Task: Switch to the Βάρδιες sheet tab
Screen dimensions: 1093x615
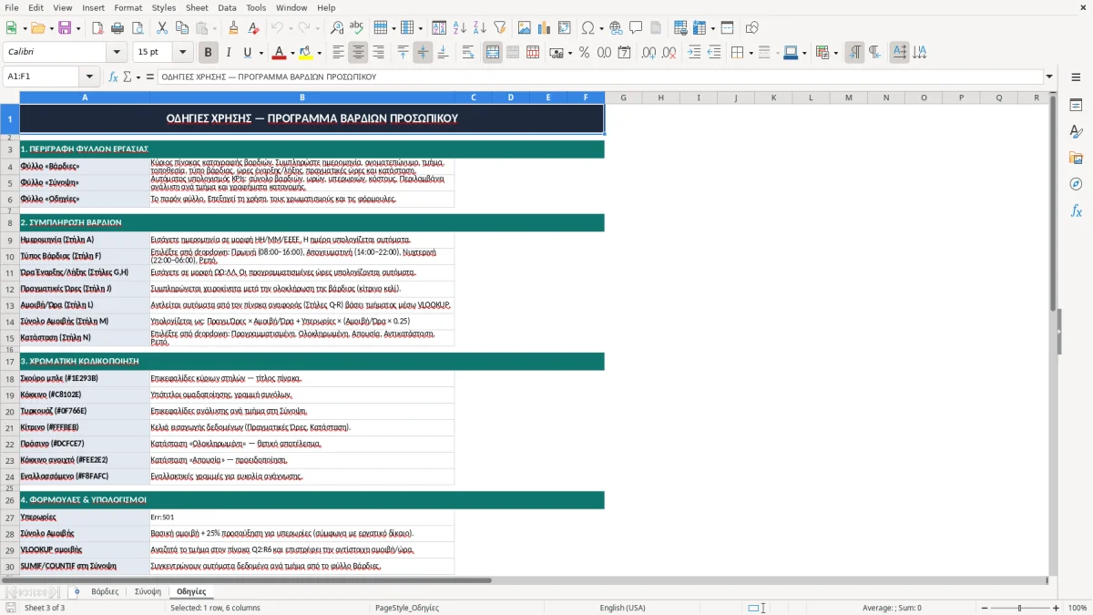Action: [x=105, y=591]
